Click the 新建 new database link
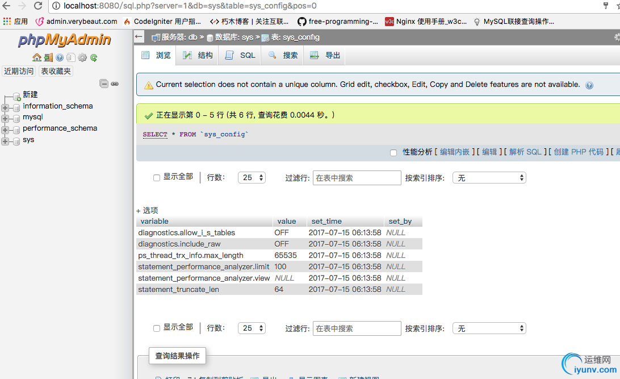The height and width of the screenshot is (379, 620). pyautogui.click(x=30, y=94)
